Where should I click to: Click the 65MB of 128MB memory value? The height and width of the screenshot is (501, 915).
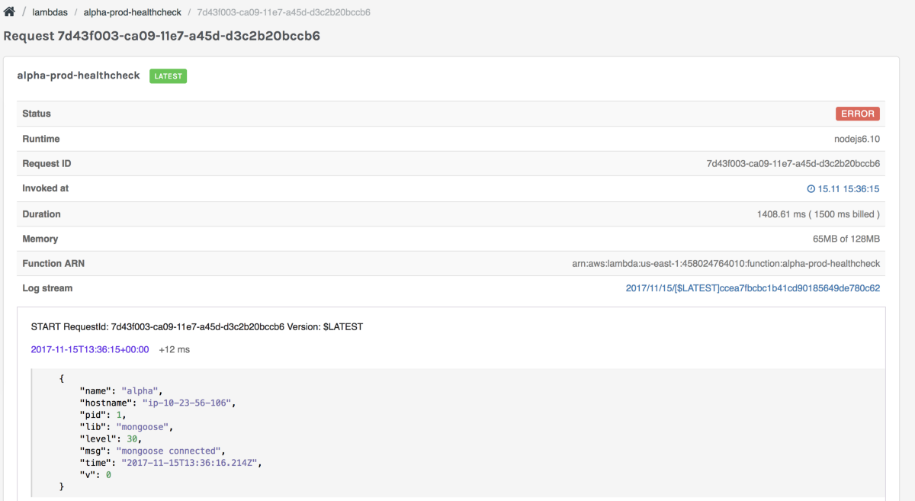point(846,239)
